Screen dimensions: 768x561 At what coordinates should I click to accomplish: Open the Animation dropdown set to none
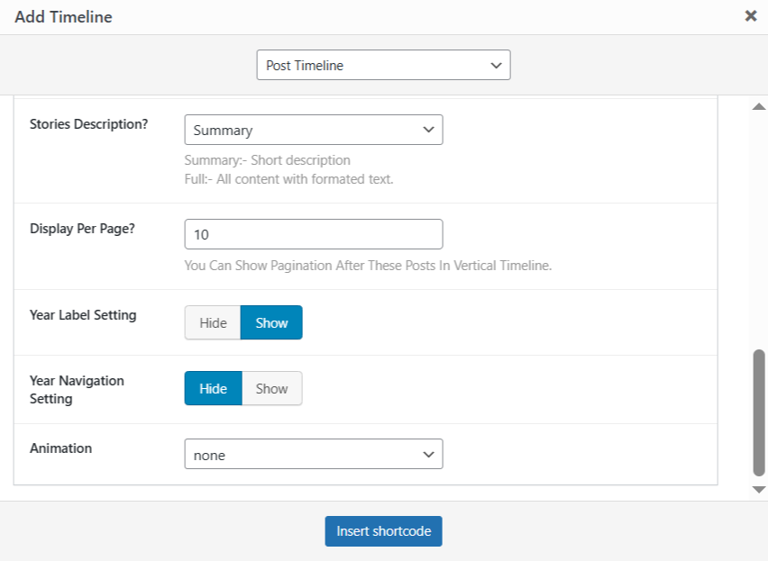[x=313, y=455]
